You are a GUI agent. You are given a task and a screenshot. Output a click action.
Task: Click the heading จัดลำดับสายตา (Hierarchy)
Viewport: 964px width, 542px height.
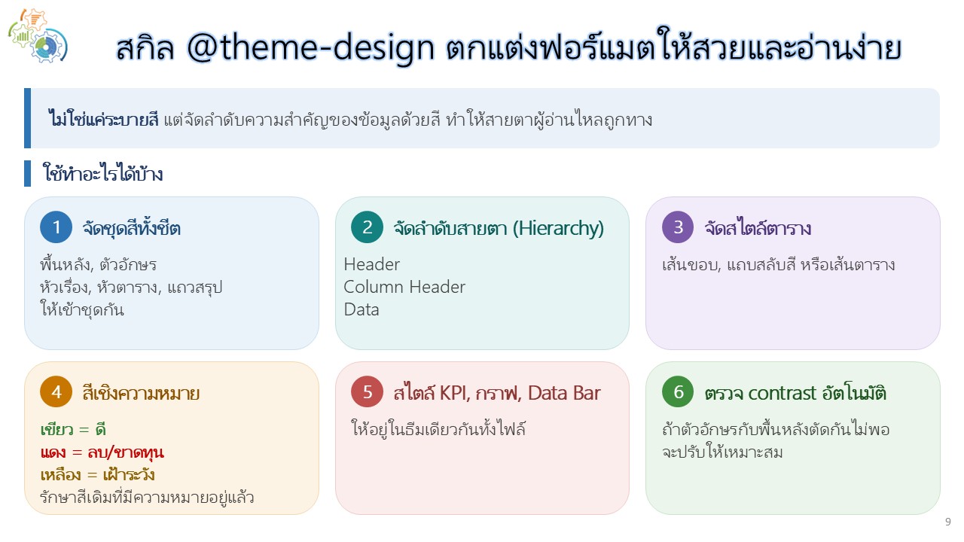pos(499,228)
